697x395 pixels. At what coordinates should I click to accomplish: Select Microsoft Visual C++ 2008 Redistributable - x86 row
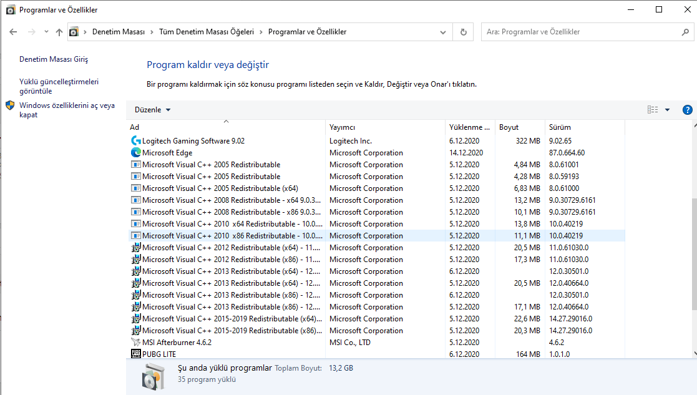(377, 212)
